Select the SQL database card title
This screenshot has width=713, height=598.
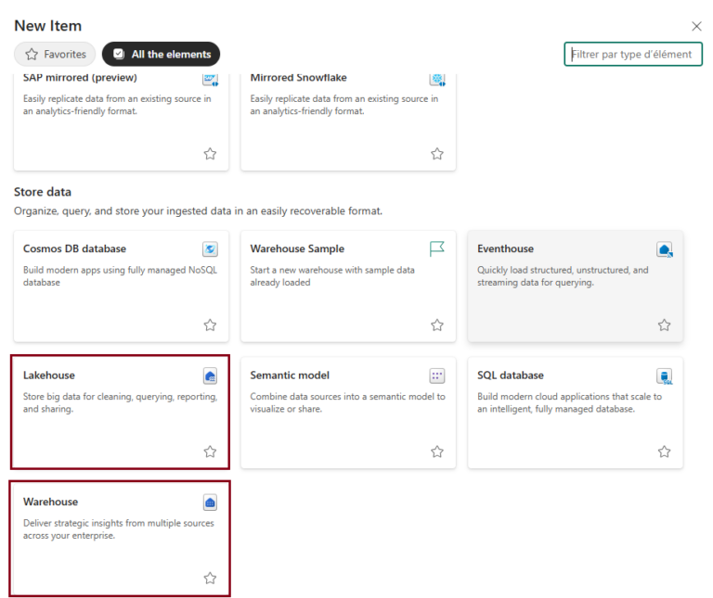[511, 375]
